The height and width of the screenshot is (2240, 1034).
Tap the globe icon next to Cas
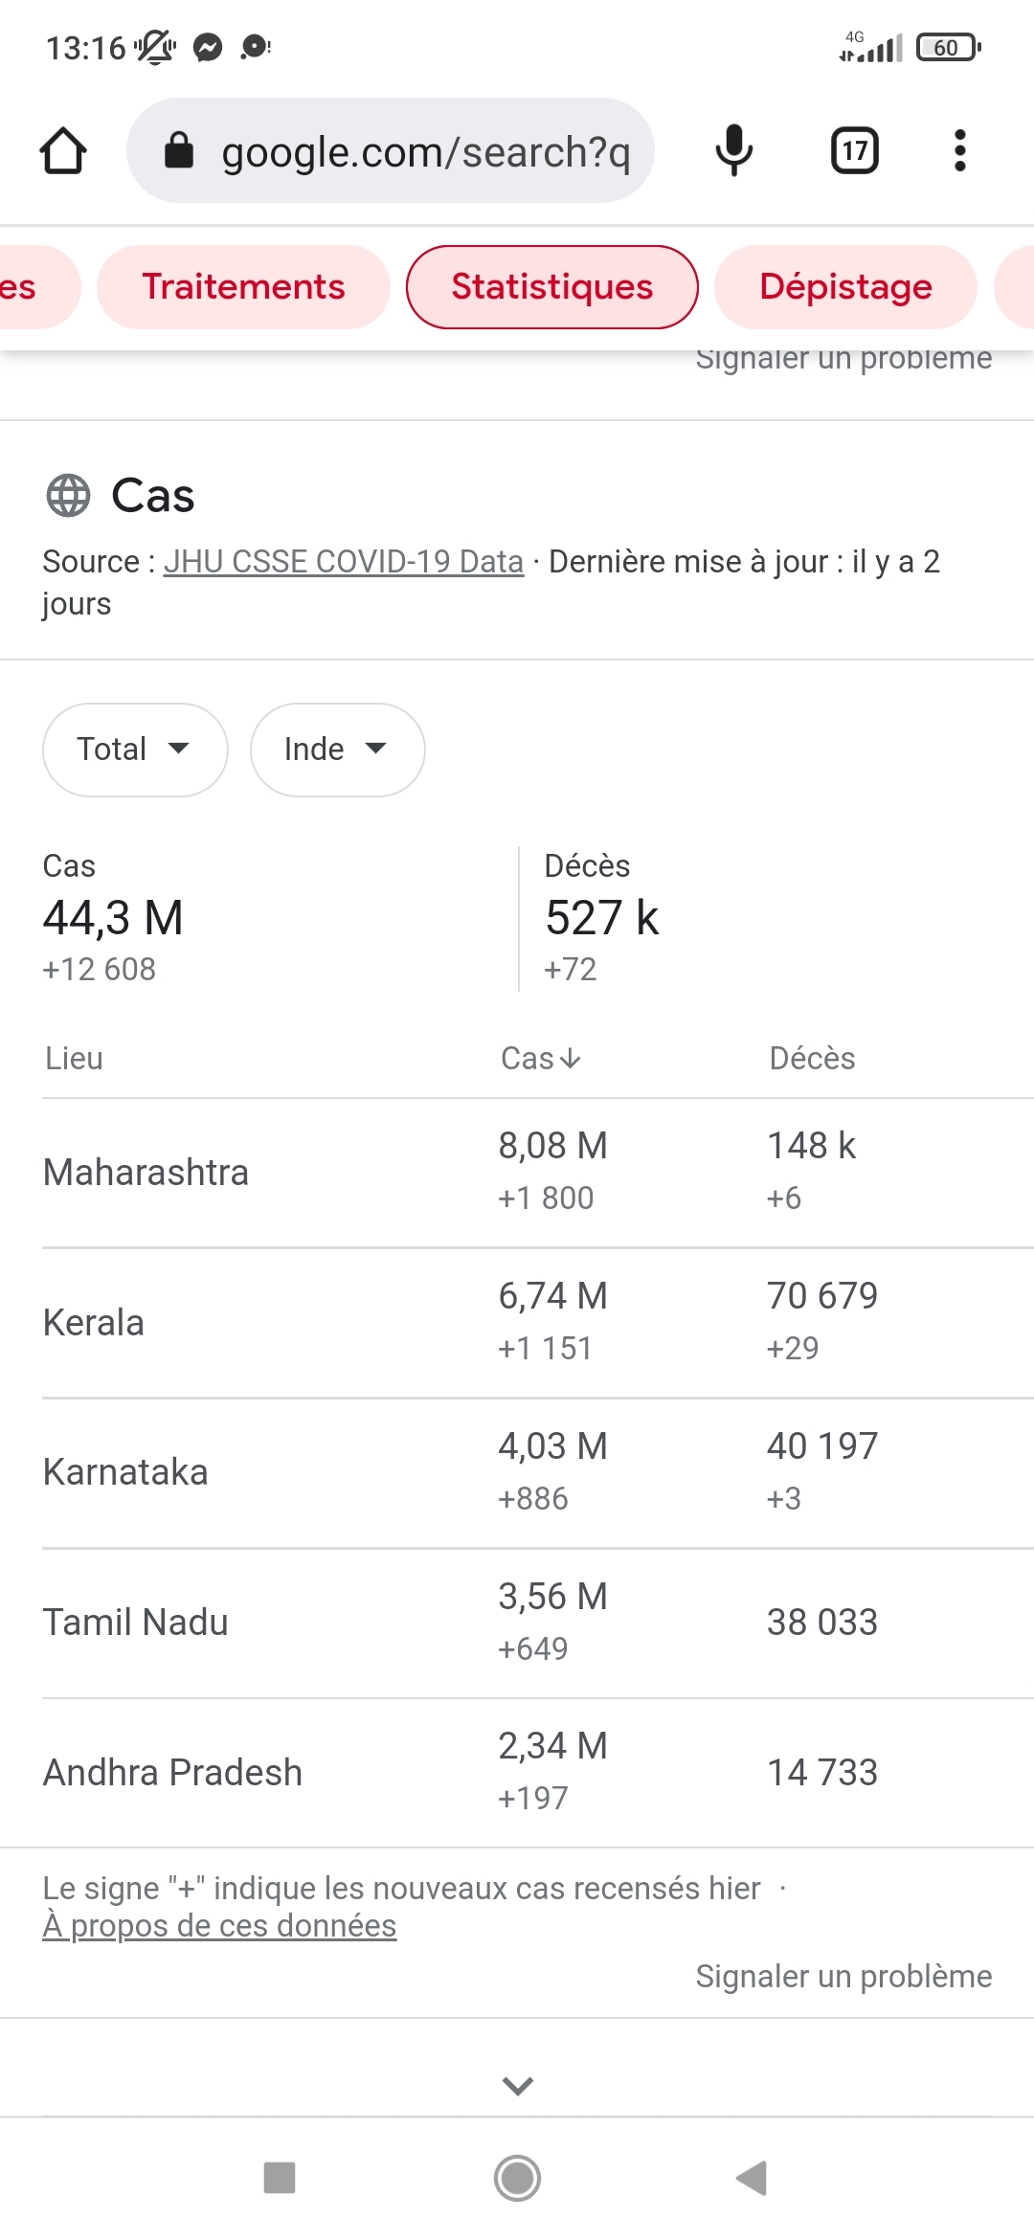click(x=68, y=496)
